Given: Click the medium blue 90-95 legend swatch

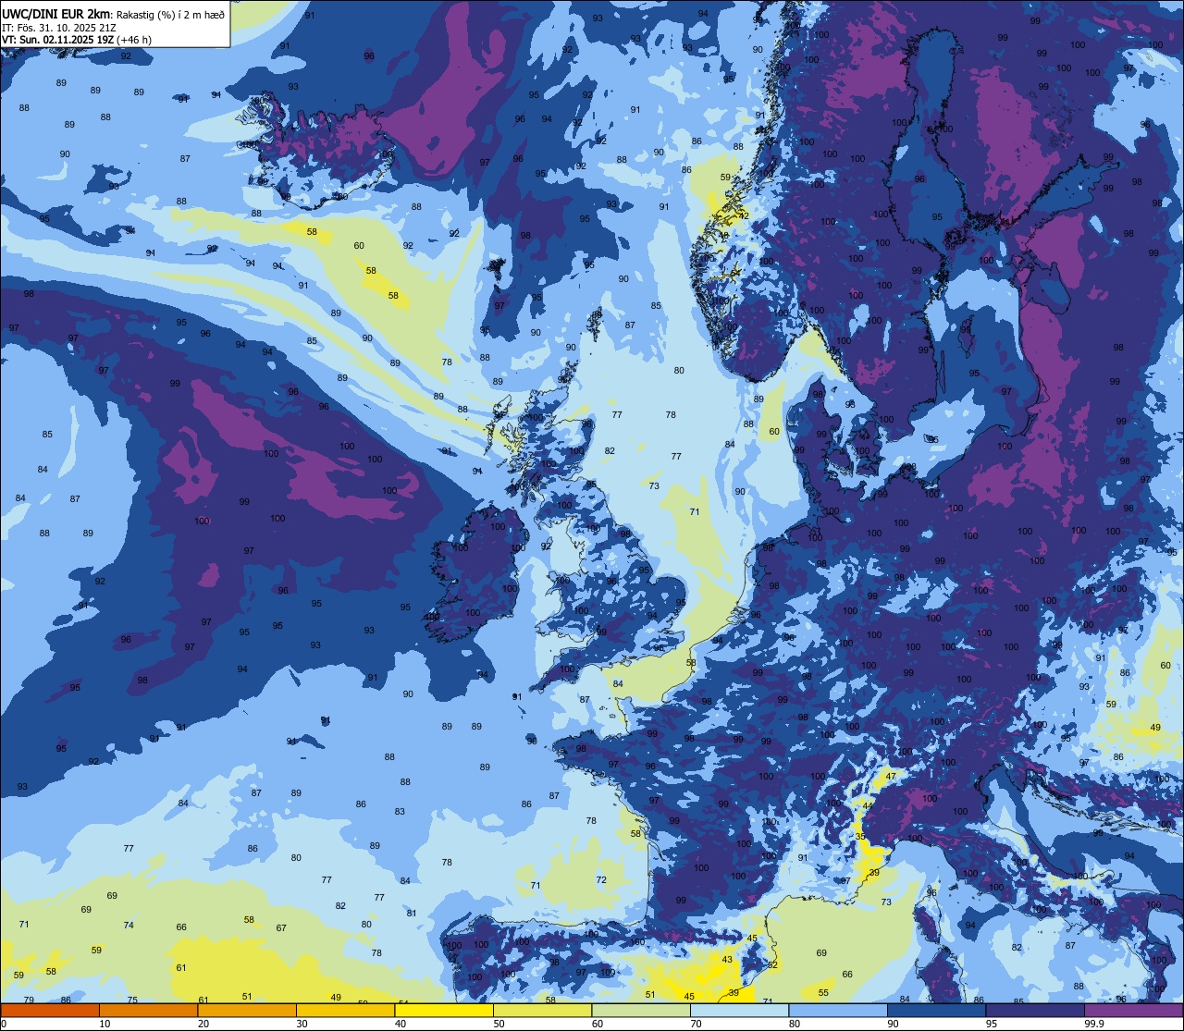Looking at the screenshot, I should [936, 1011].
